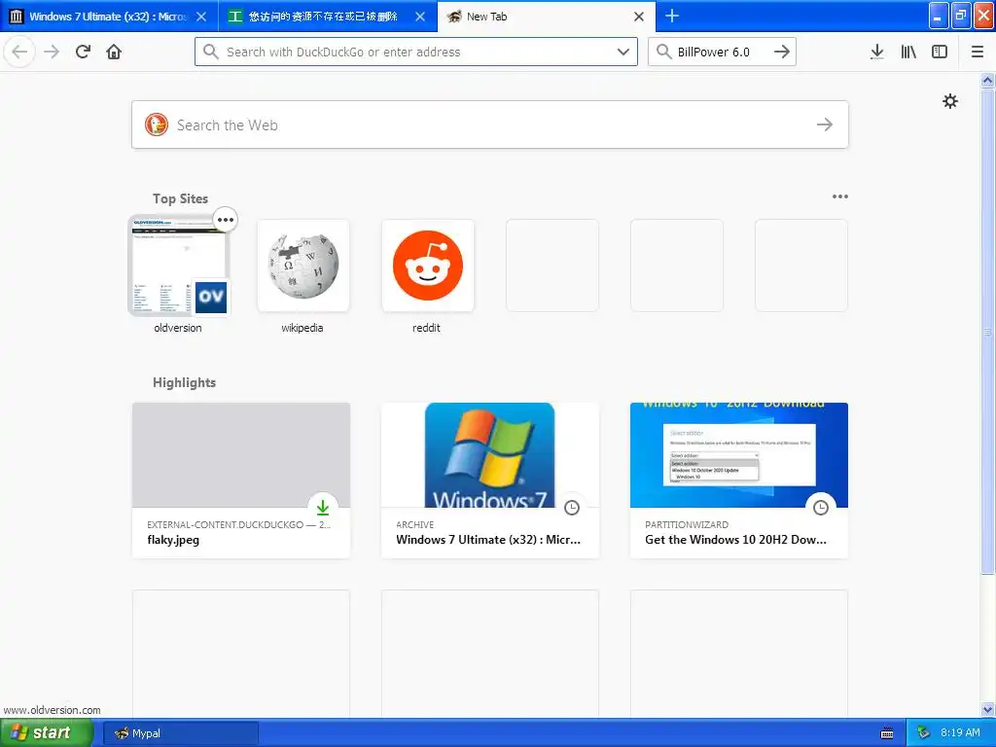This screenshot has height=747, width=996.
Task: Click the network tray icon
Action: click(924, 733)
